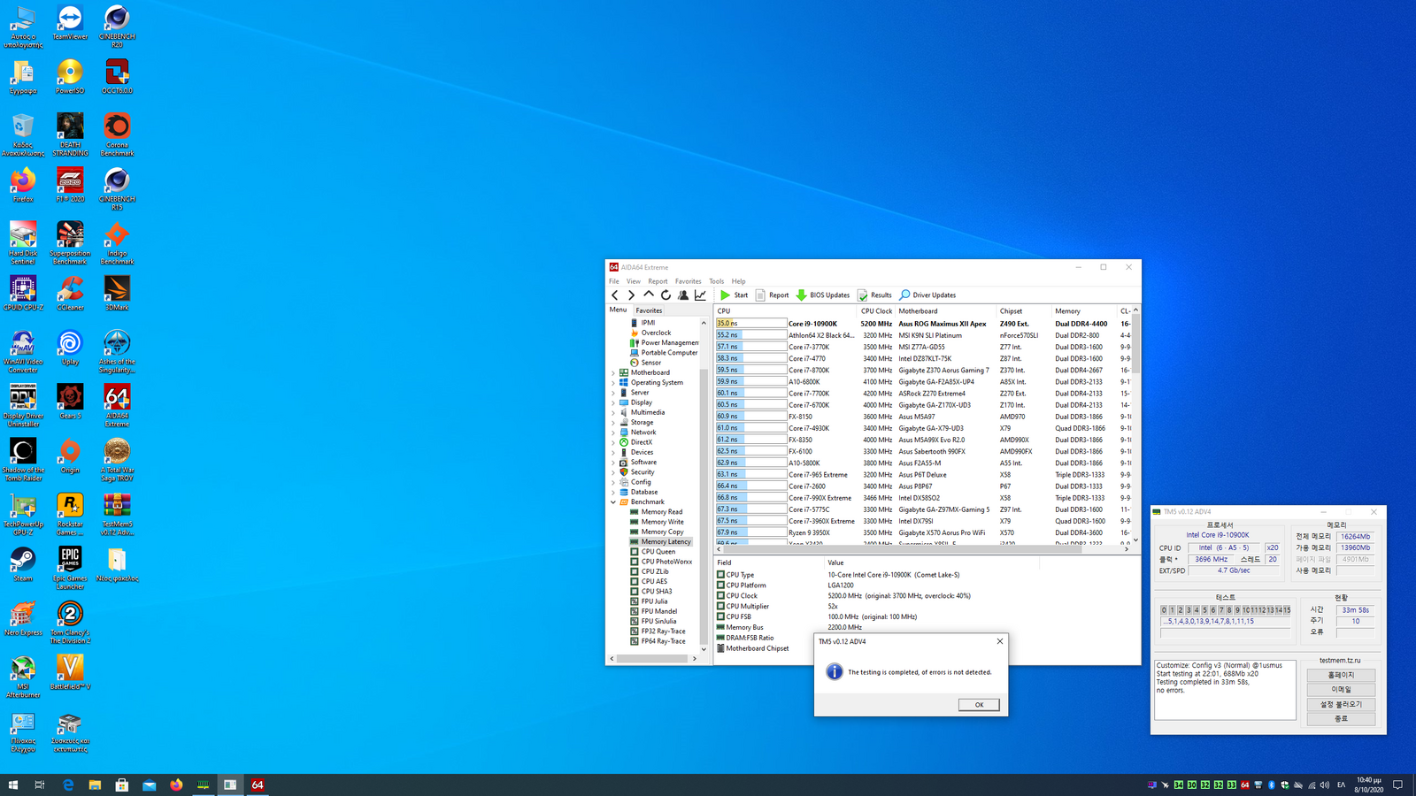Expand the Multimedia tree node

point(613,413)
